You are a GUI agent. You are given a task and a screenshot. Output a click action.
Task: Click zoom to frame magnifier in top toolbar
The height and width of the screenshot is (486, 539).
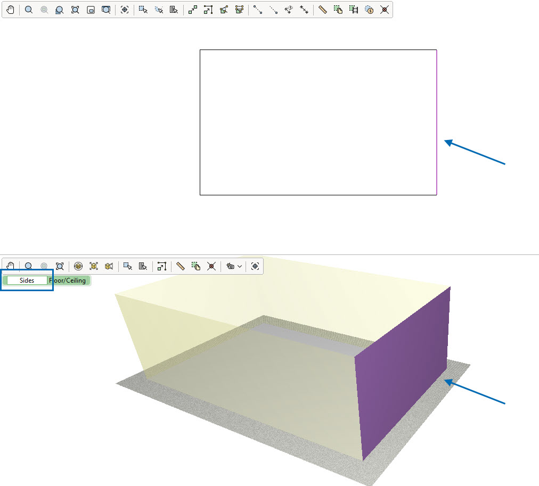[106, 10]
